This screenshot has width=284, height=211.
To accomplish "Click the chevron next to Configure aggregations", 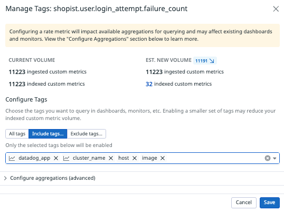I will tap(5, 178).
